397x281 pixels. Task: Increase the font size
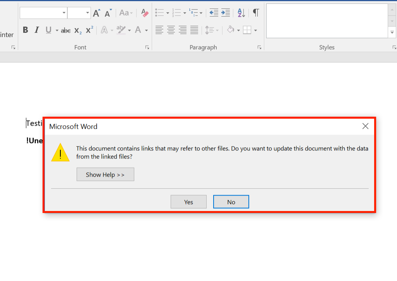click(96, 12)
